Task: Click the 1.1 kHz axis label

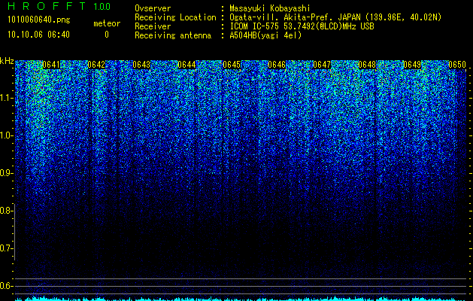Action: click(x=6, y=98)
